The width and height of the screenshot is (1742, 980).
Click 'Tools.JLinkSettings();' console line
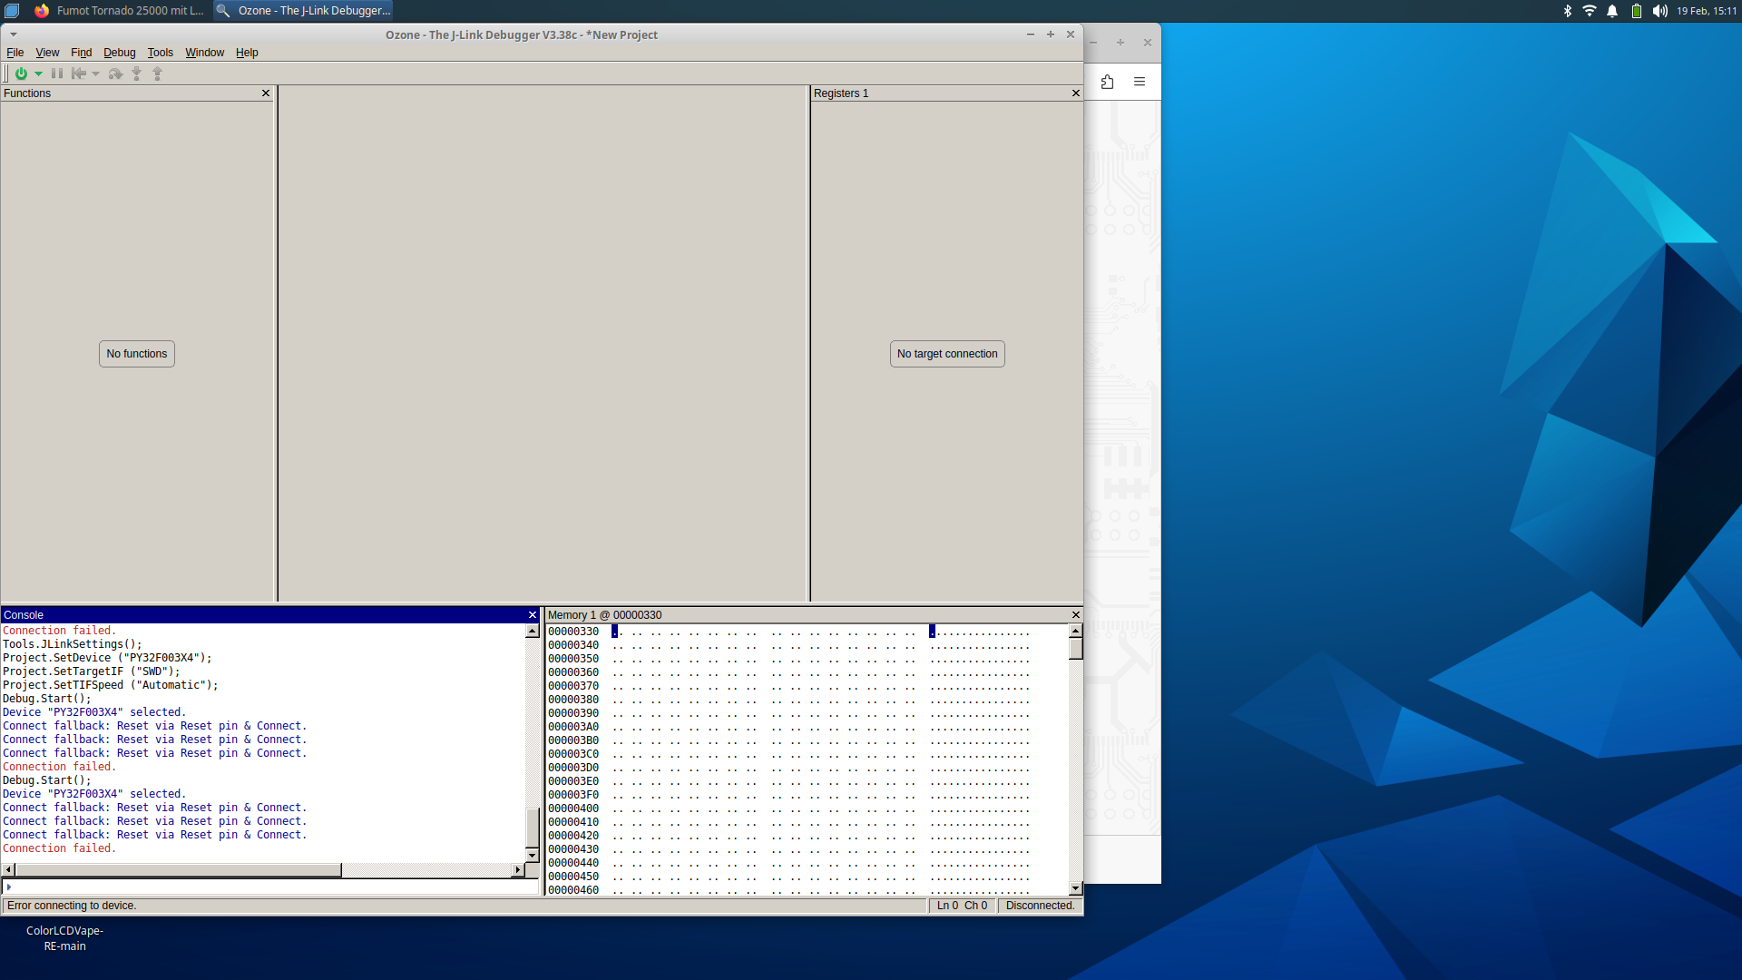pos(73,644)
